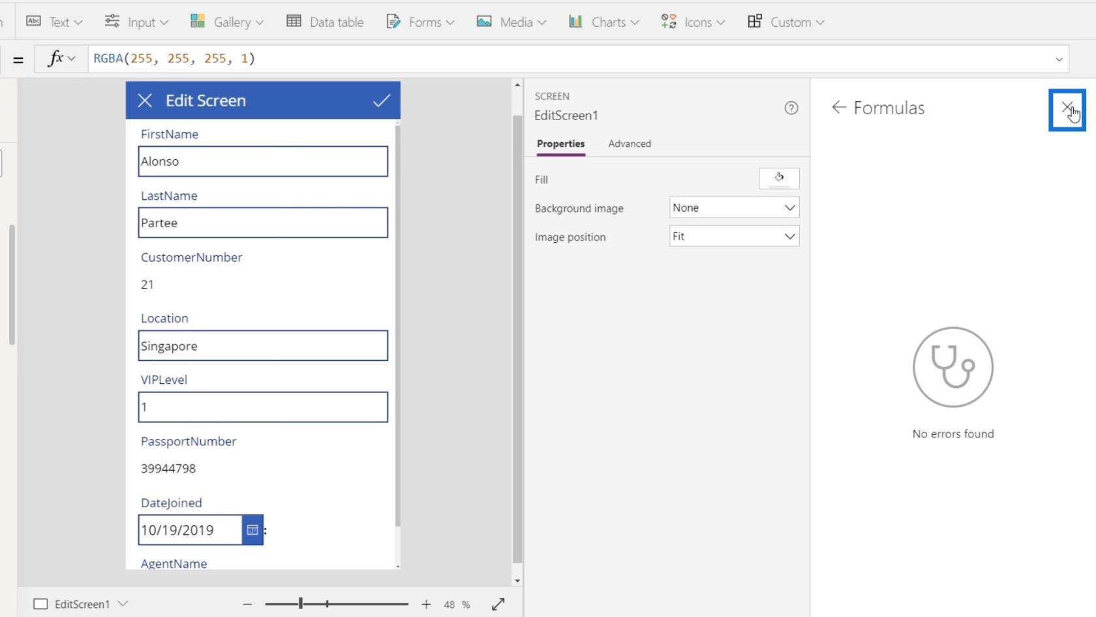Click the DateJoined date field

(x=190, y=530)
